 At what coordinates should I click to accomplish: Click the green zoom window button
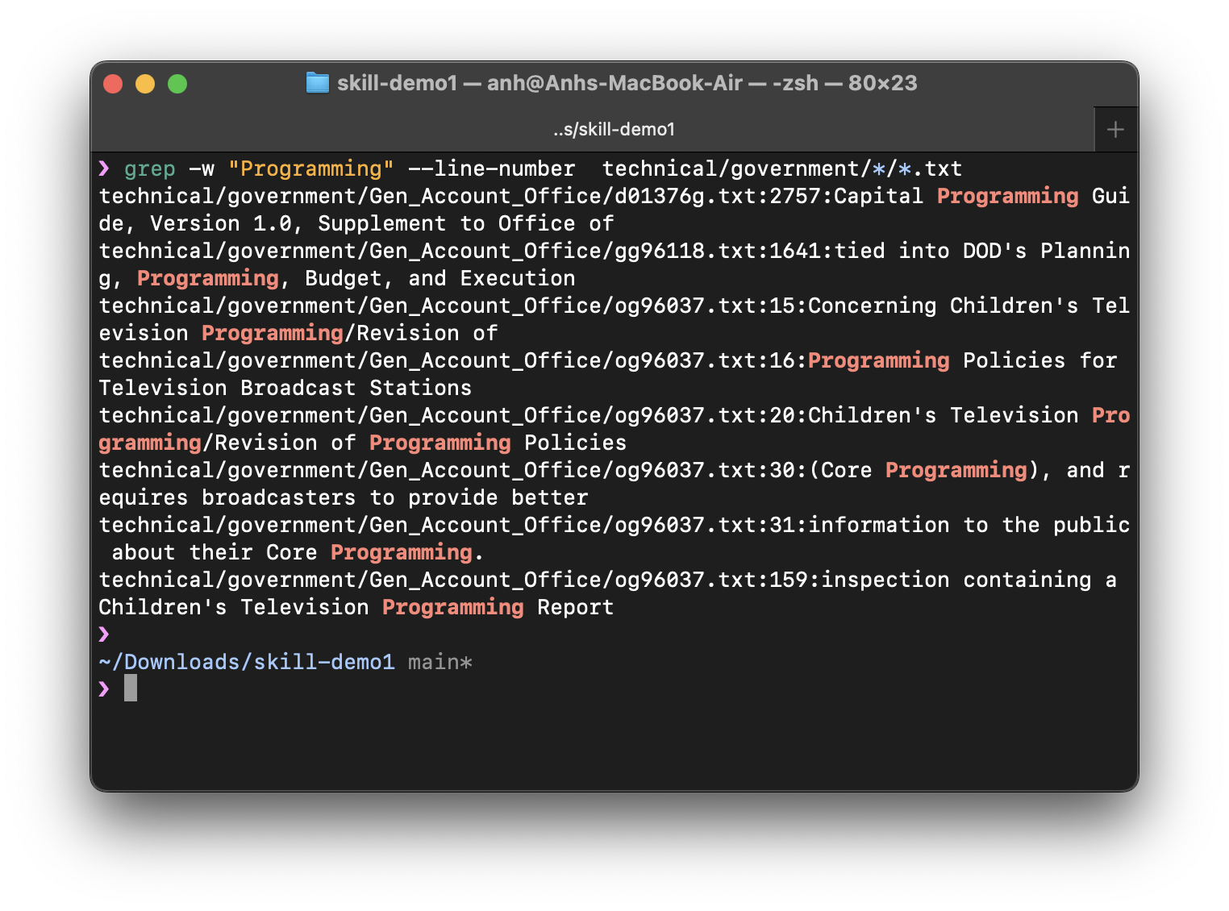[x=177, y=84]
